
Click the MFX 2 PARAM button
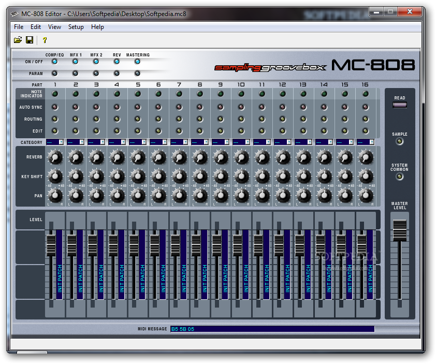[96, 74]
